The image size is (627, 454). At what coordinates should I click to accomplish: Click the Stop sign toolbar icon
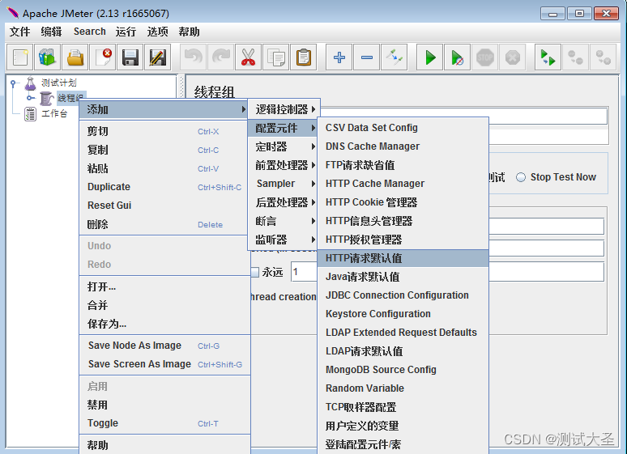click(484, 57)
